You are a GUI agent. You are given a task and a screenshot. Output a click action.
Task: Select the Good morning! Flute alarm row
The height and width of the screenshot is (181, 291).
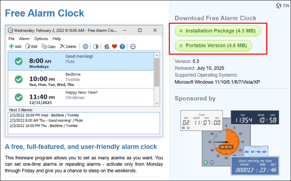tap(81, 61)
